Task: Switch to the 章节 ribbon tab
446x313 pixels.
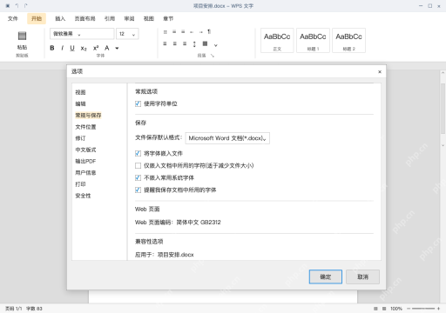Action: pyautogui.click(x=168, y=18)
